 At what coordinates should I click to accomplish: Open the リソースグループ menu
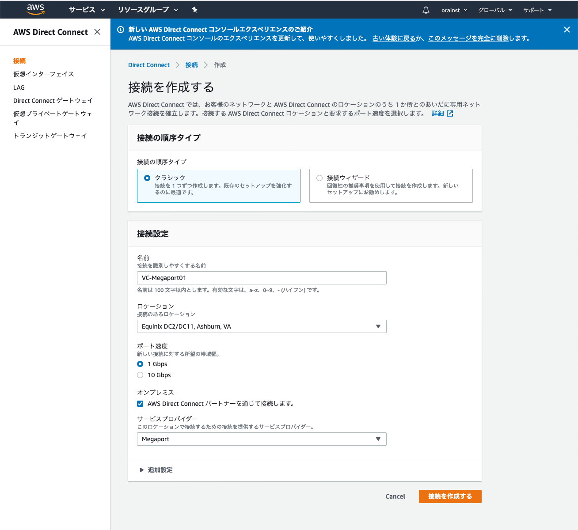click(x=148, y=10)
